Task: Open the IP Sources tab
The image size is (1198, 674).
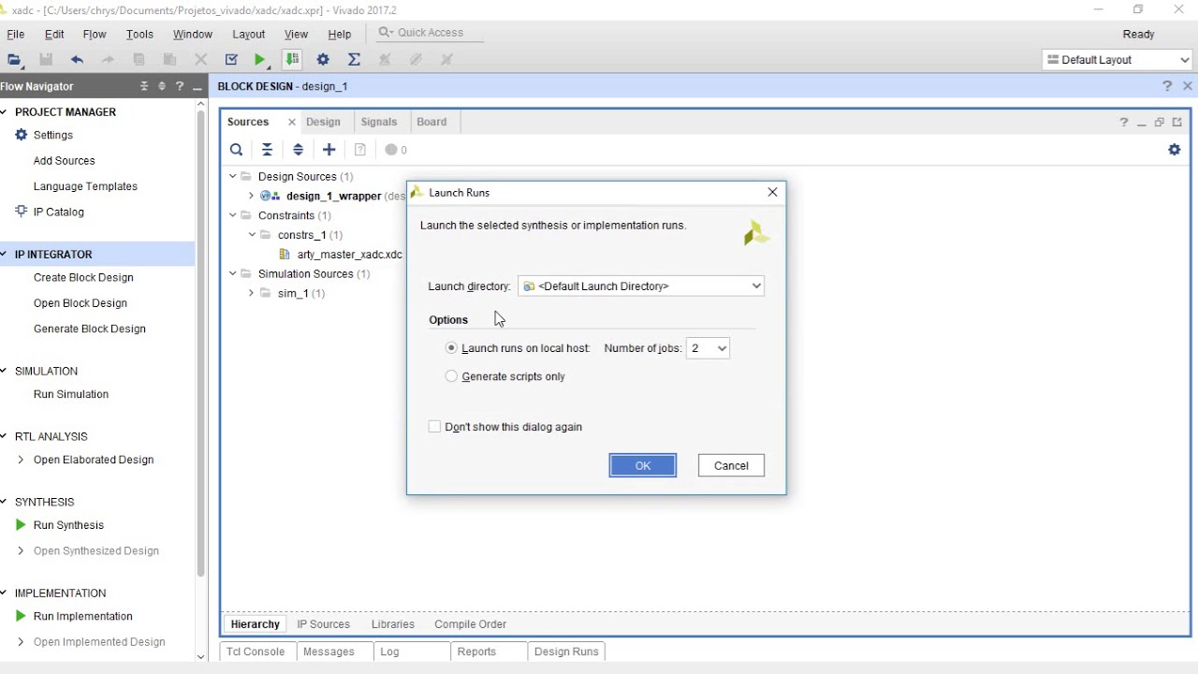Action: (x=323, y=624)
